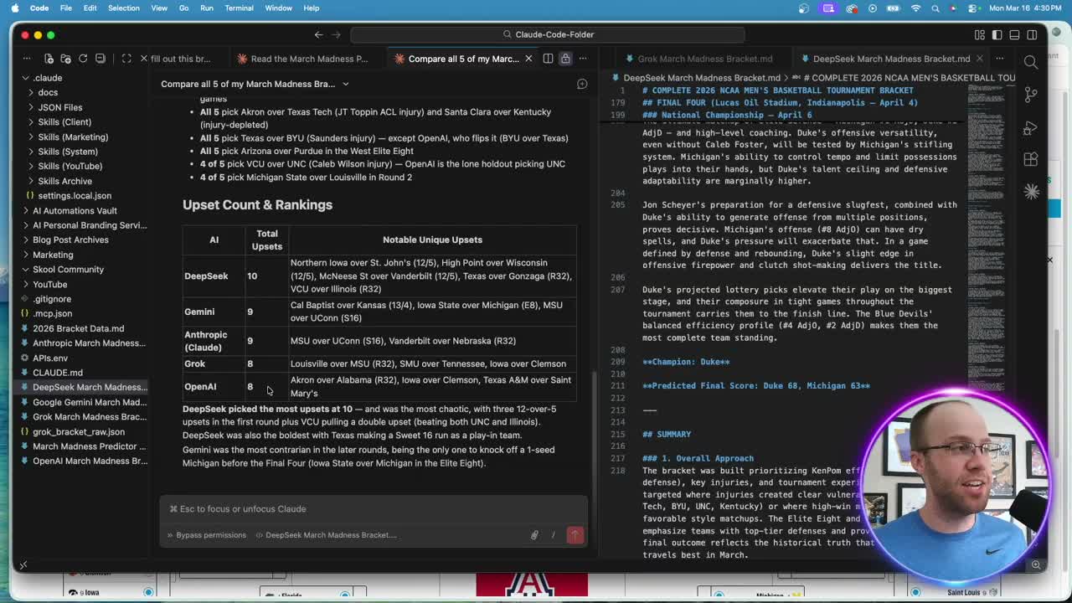Open OpenAI March Madness Bracket file
This screenshot has height=603, width=1072.
(90, 461)
